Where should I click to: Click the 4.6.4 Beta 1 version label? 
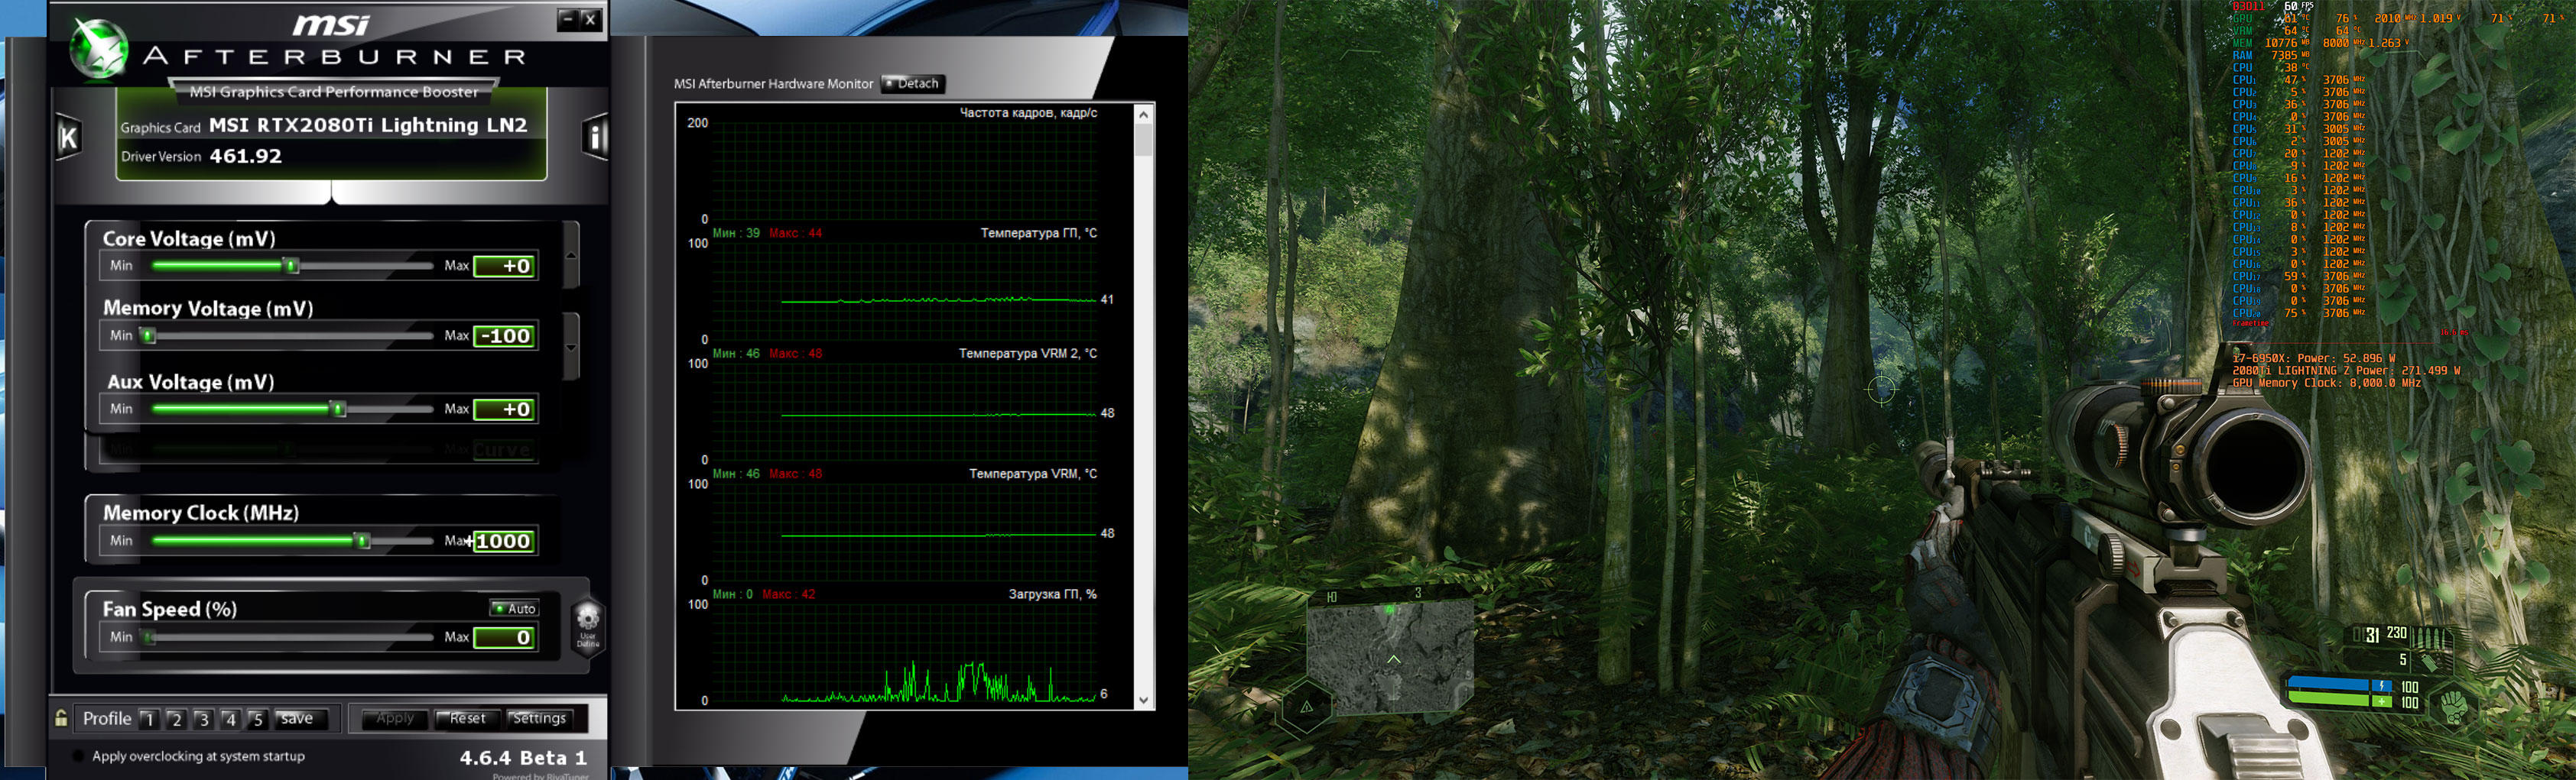pos(523,758)
